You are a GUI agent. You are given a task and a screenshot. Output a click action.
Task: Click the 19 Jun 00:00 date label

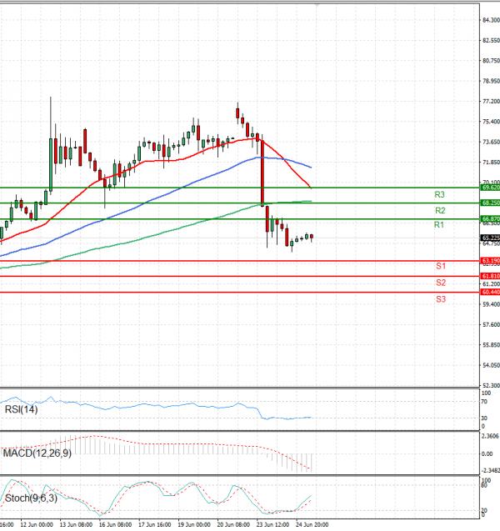click(194, 524)
